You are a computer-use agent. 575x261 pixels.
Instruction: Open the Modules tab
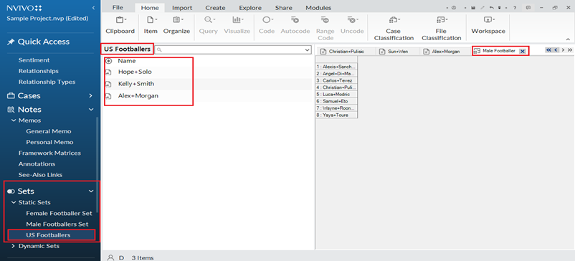(x=318, y=8)
